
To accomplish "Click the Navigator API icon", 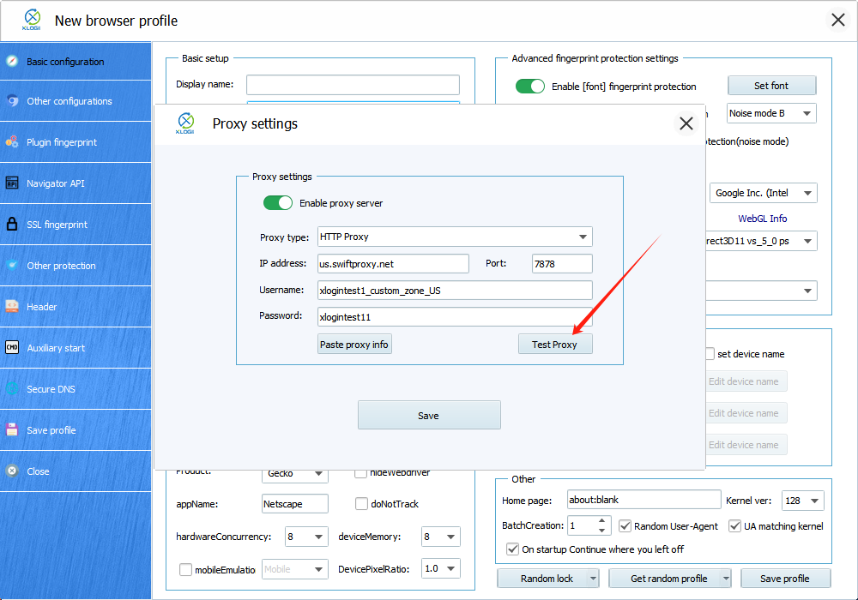I will (x=12, y=183).
